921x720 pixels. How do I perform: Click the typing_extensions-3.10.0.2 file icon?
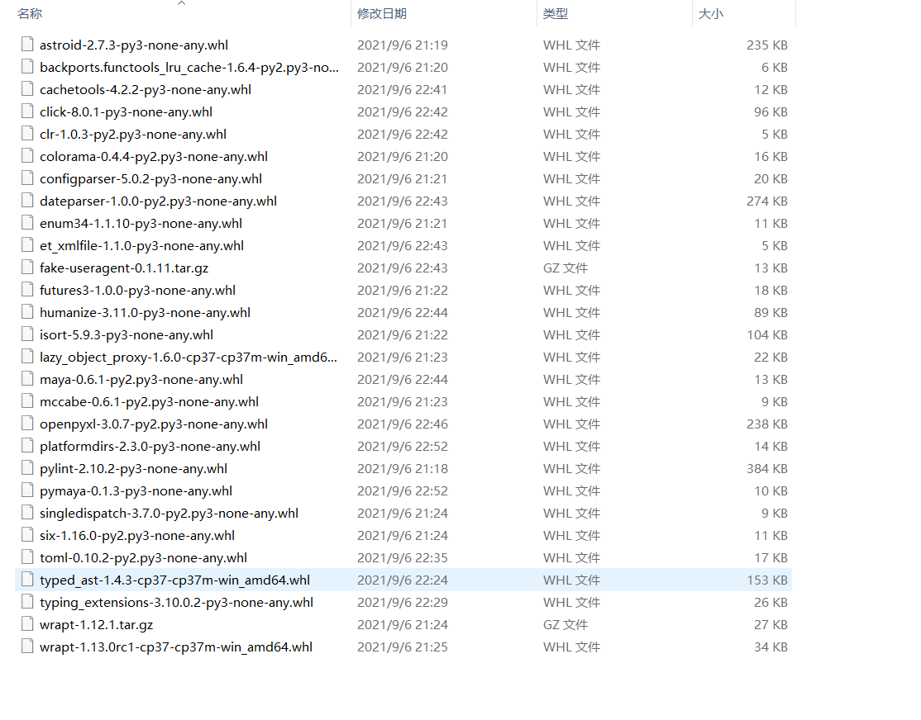pos(27,601)
